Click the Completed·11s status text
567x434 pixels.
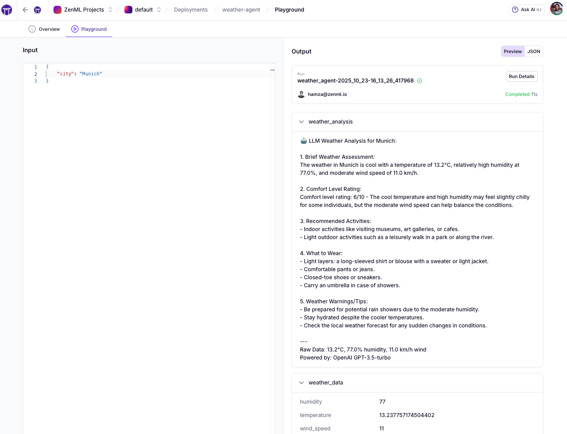[521, 94]
